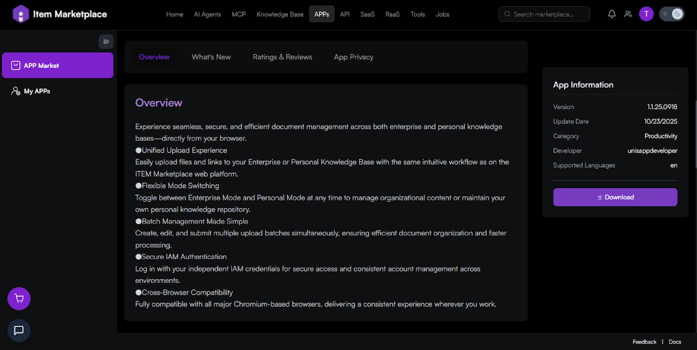Click the Item Marketplace logo icon
This screenshot has width=697, height=350.
click(x=21, y=14)
